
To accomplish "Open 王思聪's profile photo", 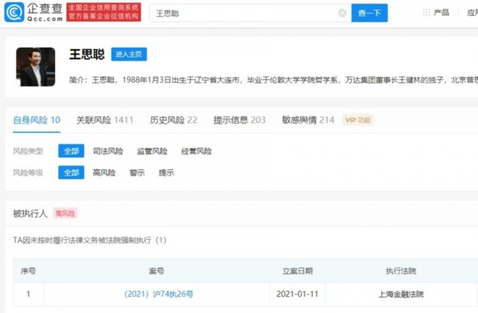I will click(x=37, y=67).
